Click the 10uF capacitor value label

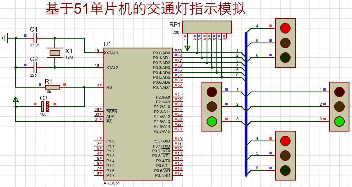[44, 114]
